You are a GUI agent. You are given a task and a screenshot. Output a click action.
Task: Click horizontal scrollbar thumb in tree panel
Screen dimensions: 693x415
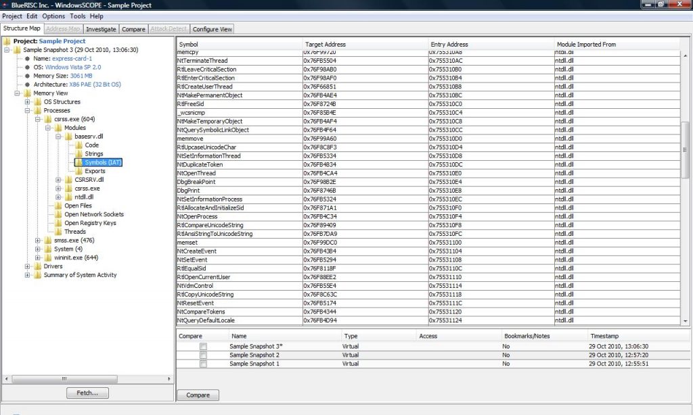coord(64,379)
